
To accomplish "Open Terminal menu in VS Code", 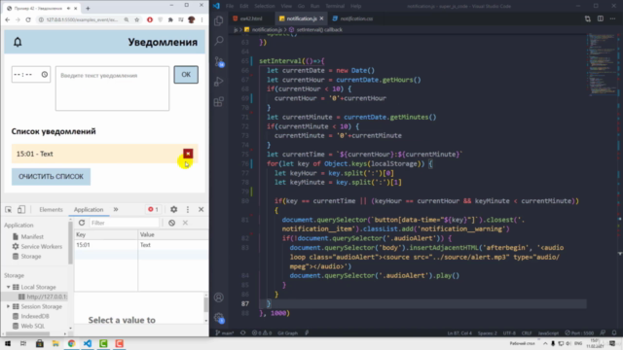I will tap(335, 6).
